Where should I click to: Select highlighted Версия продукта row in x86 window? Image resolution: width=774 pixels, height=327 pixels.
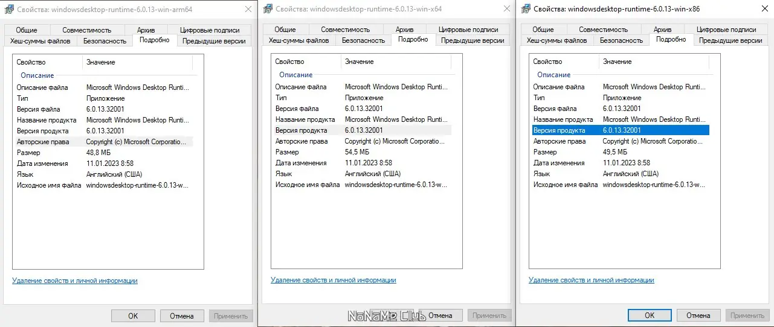pyautogui.click(x=620, y=130)
